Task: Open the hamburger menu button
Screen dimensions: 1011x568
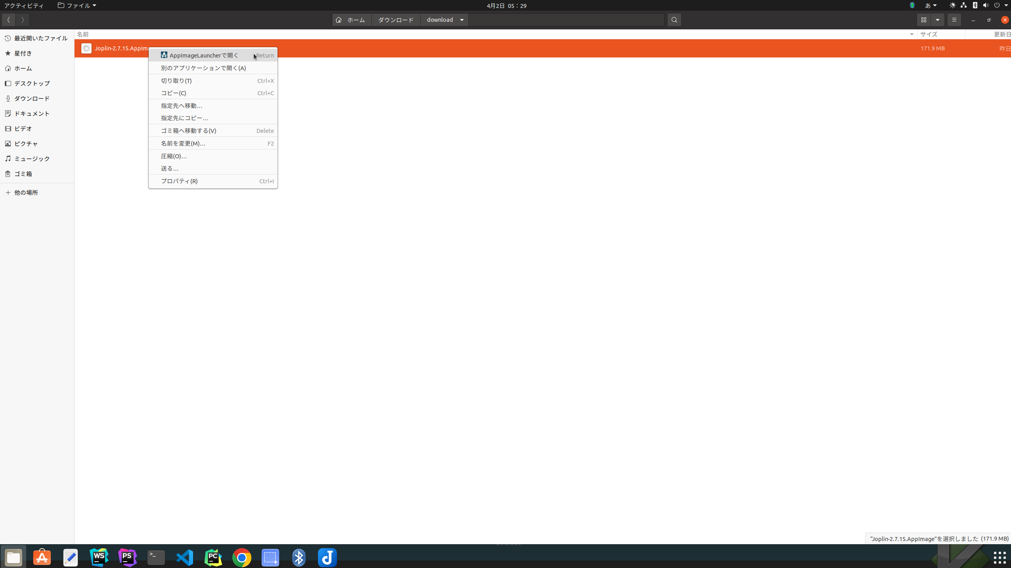Action: pyautogui.click(x=954, y=20)
